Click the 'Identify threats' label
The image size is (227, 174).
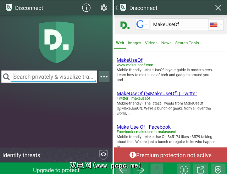click(21, 155)
